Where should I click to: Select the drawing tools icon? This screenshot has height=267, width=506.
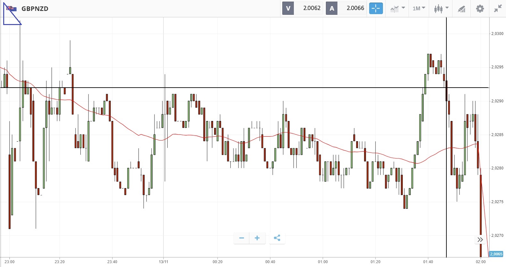coord(461,9)
